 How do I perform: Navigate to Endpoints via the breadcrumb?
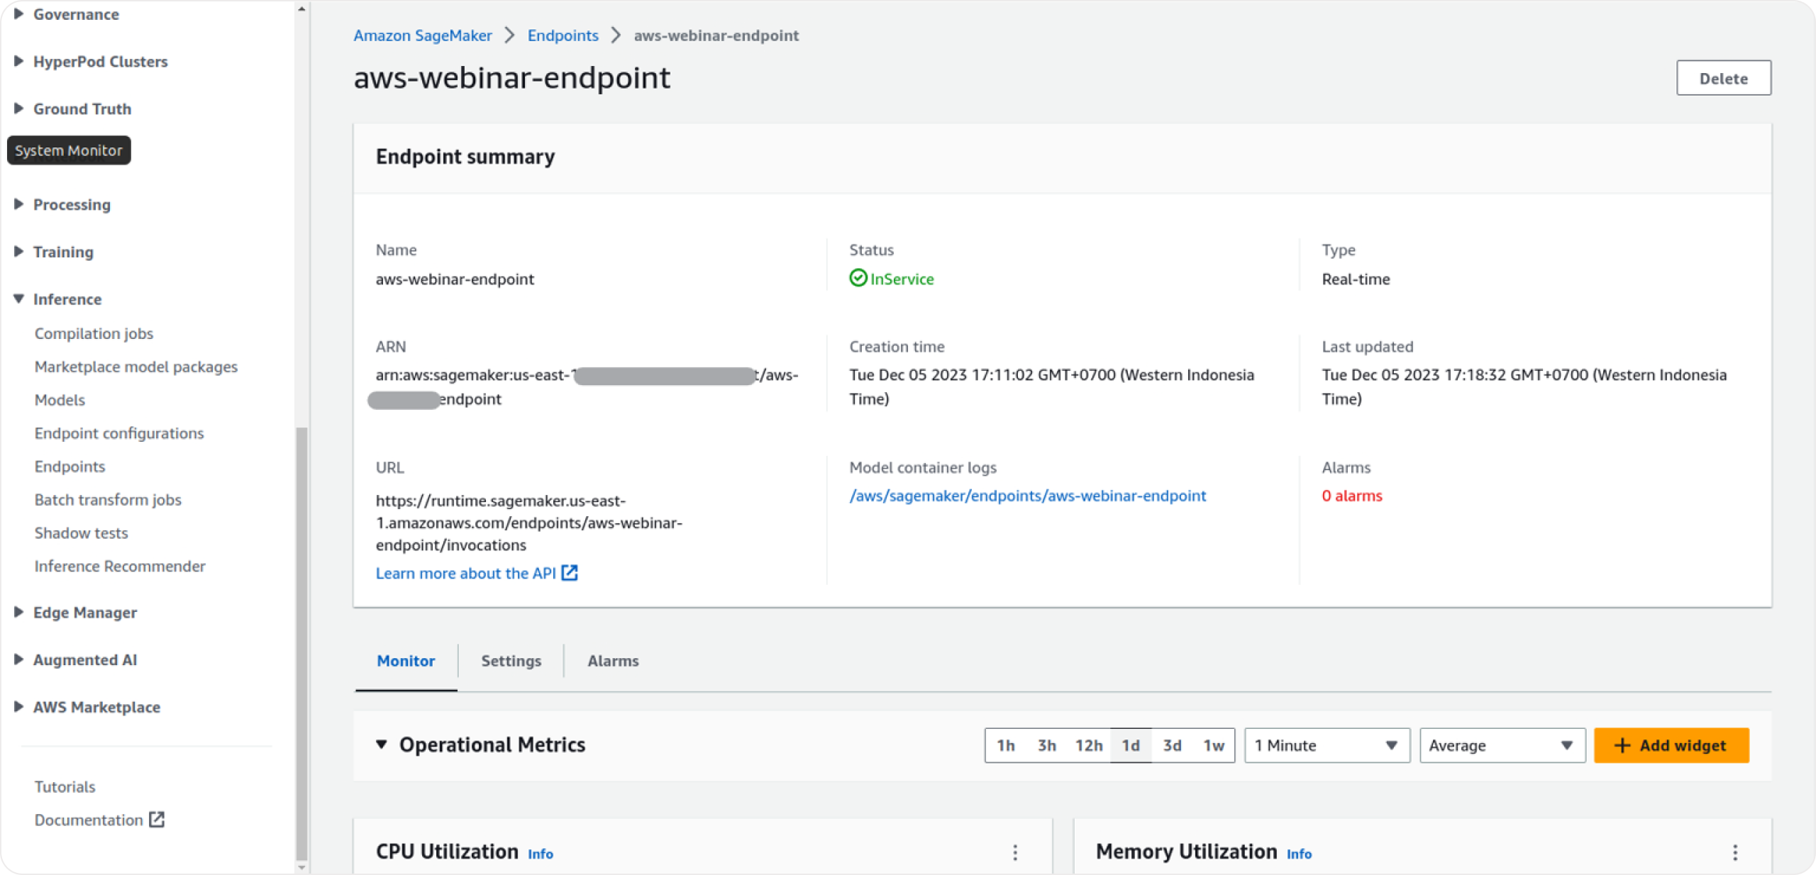(x=563, y=35)
